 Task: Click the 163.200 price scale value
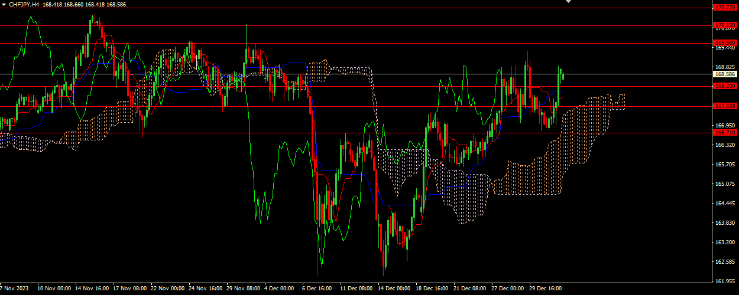725,242
